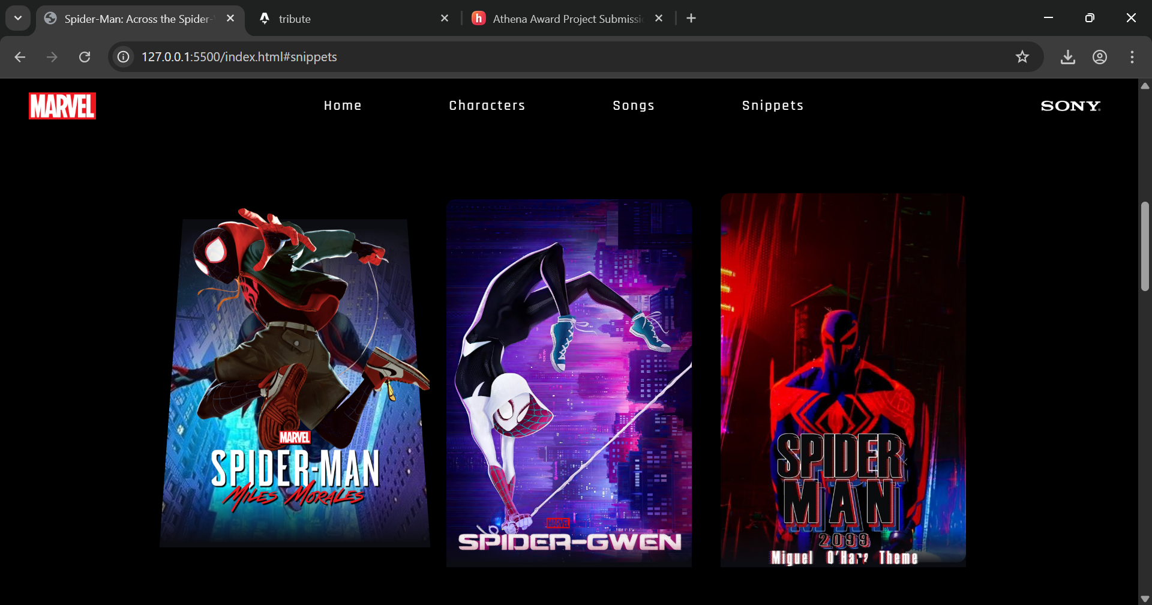
Task: Close the tribute tab
Action: click(445, 19)
